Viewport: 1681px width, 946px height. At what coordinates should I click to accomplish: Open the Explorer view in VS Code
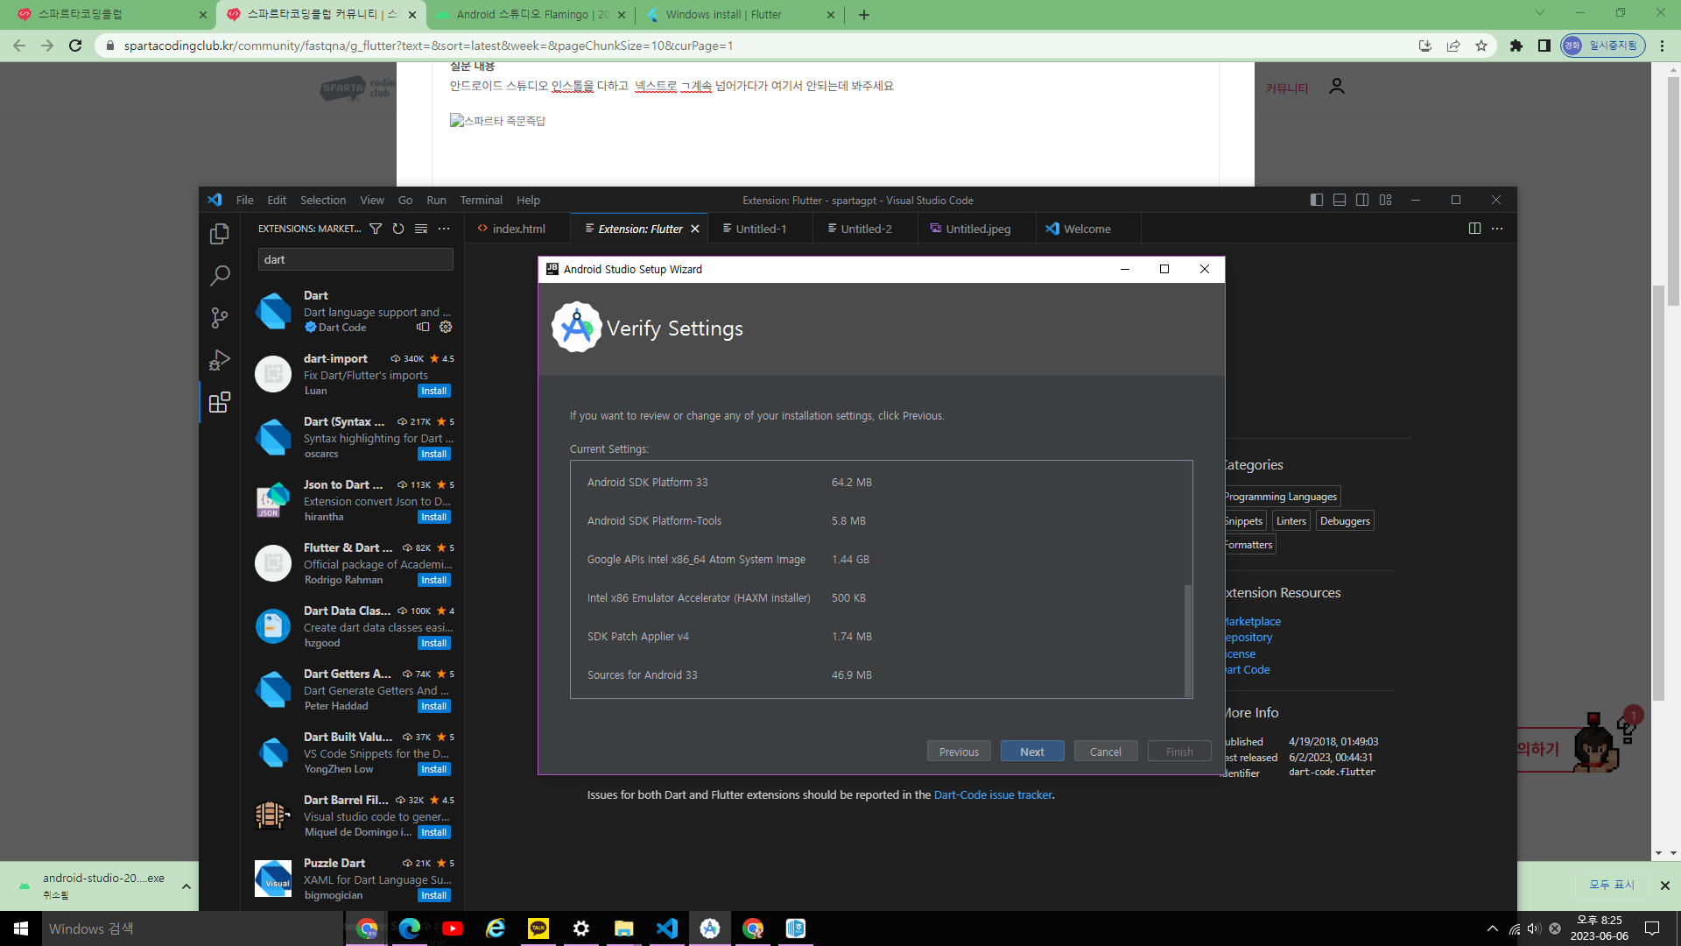point(220,234)
